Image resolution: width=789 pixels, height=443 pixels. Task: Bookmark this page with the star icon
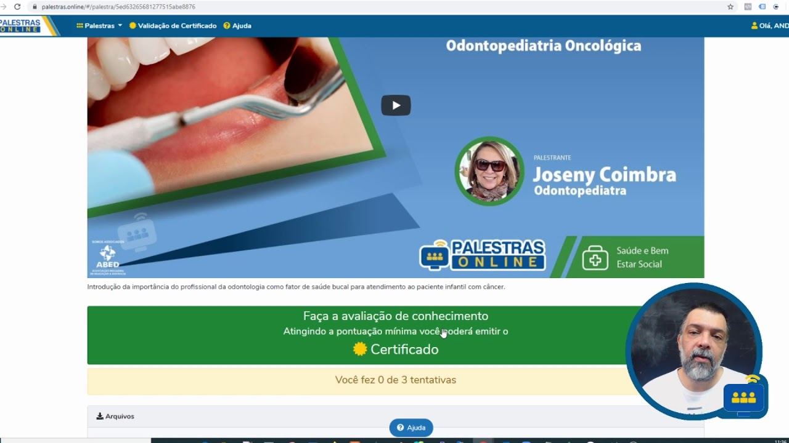click(x=730, y=7)
